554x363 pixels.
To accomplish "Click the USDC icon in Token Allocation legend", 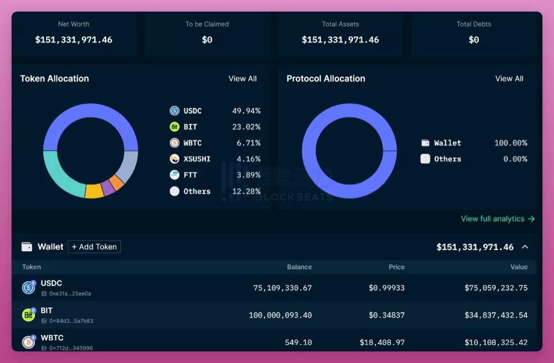I will click(x=175, y=111).
